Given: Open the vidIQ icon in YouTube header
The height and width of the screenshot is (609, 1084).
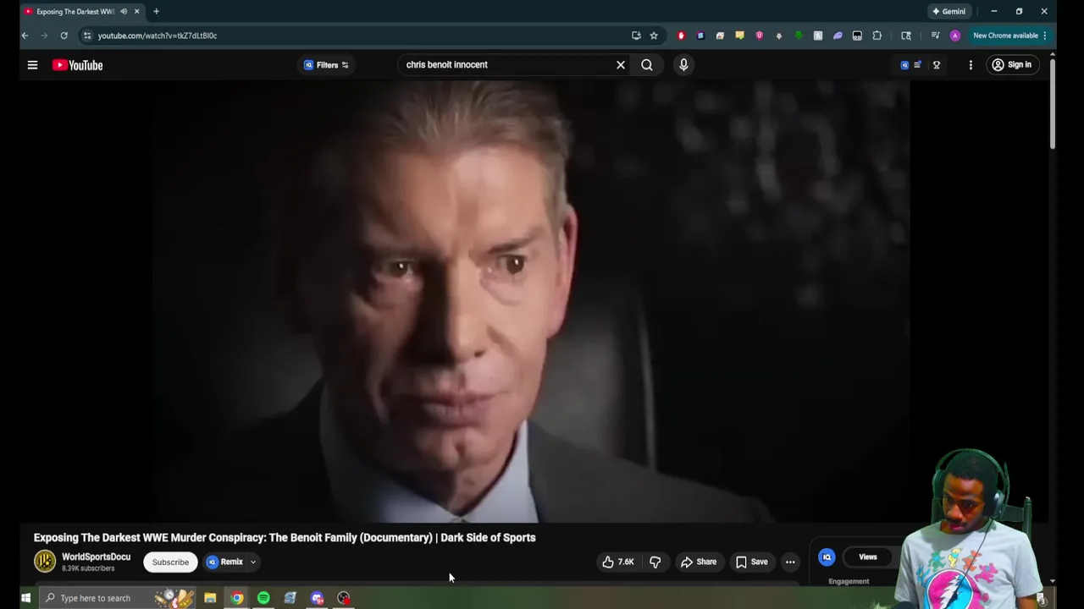Looking at the screenshot, I should click(904, 65).
